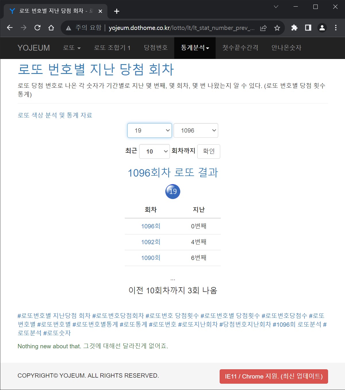Open the 1092회 round link in table
This screenshot has height=390, width=345.
click(151, 242)
